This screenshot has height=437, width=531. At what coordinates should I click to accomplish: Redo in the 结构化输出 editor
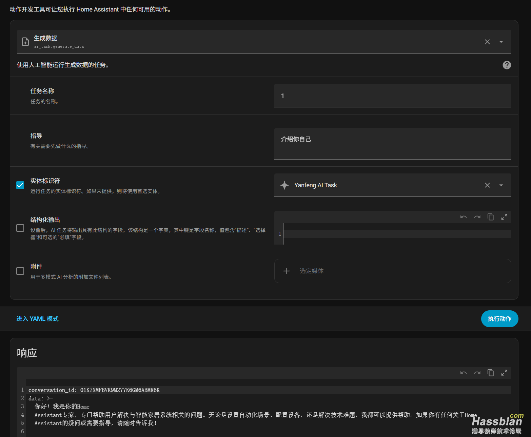[477, 217]
